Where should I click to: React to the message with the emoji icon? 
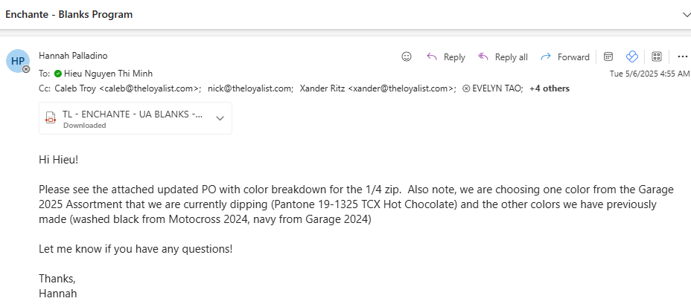[x=407, y=56]
